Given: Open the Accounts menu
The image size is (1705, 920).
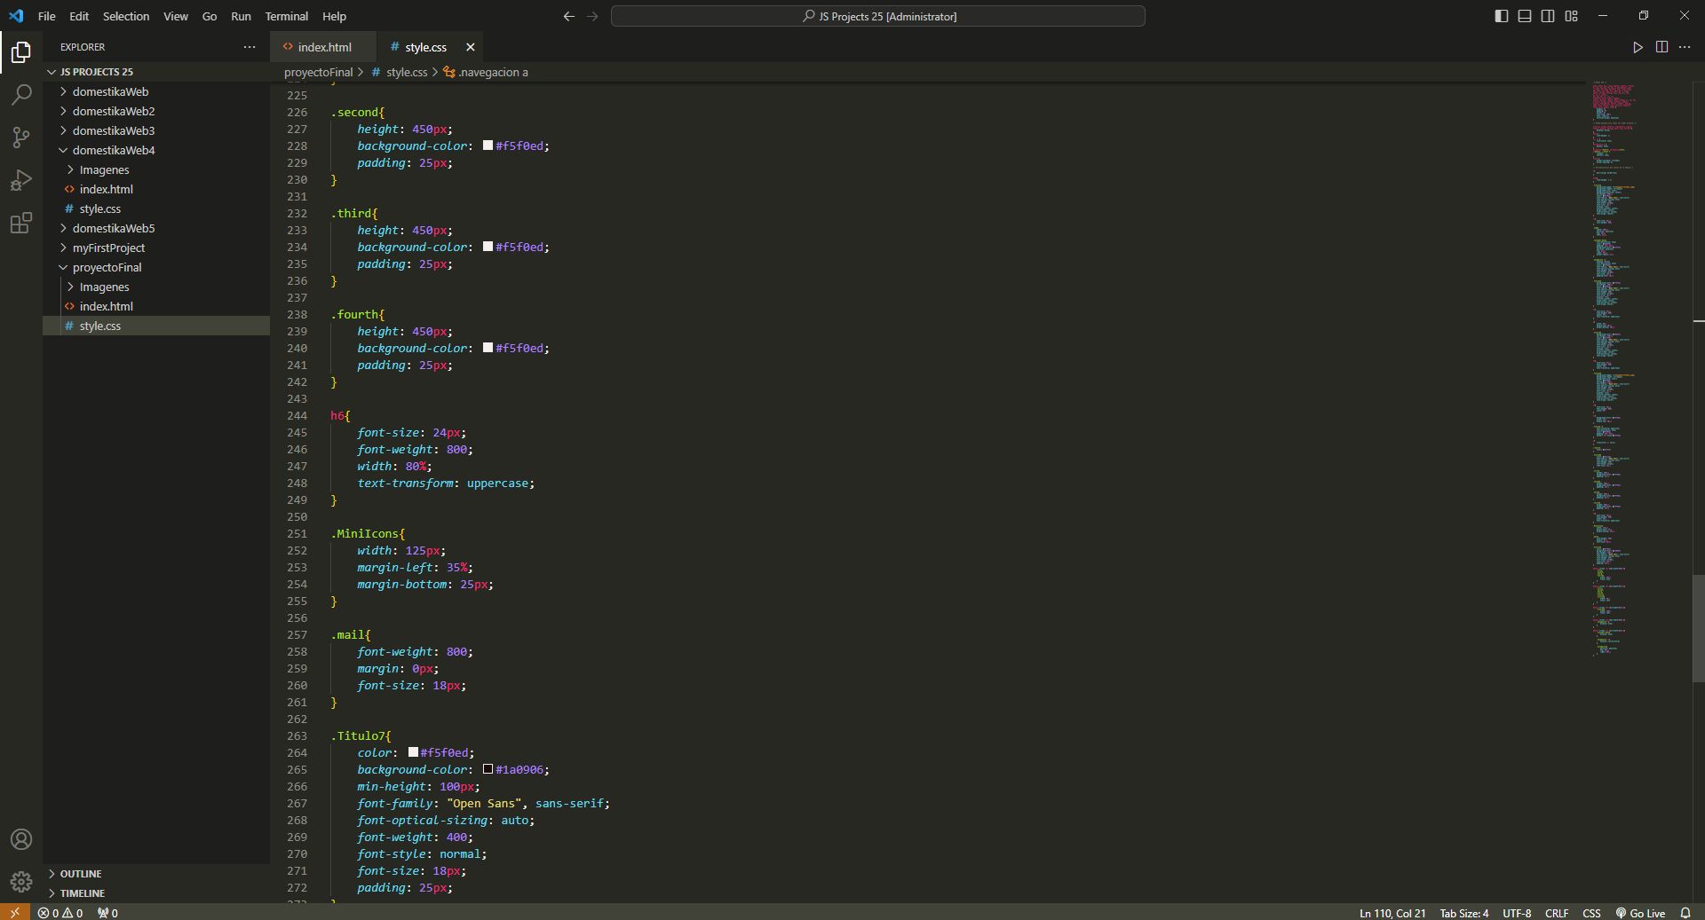Looking at the screenshot, I should click(x=21, y=839).
